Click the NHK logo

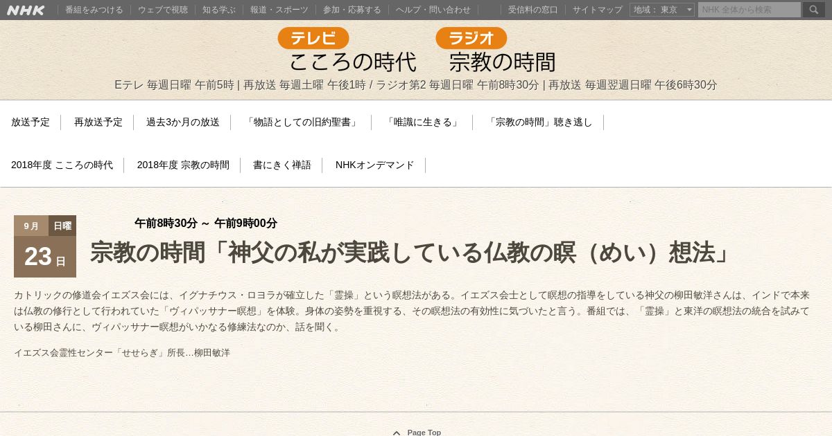[x=26, y=10]
